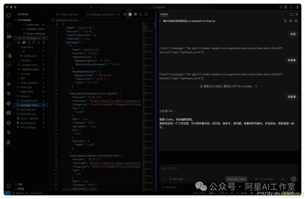This screenshot has width=305, height=199.
Task: Click the Claude starburst icon in editor toolbar
Action: pos(125,14)
